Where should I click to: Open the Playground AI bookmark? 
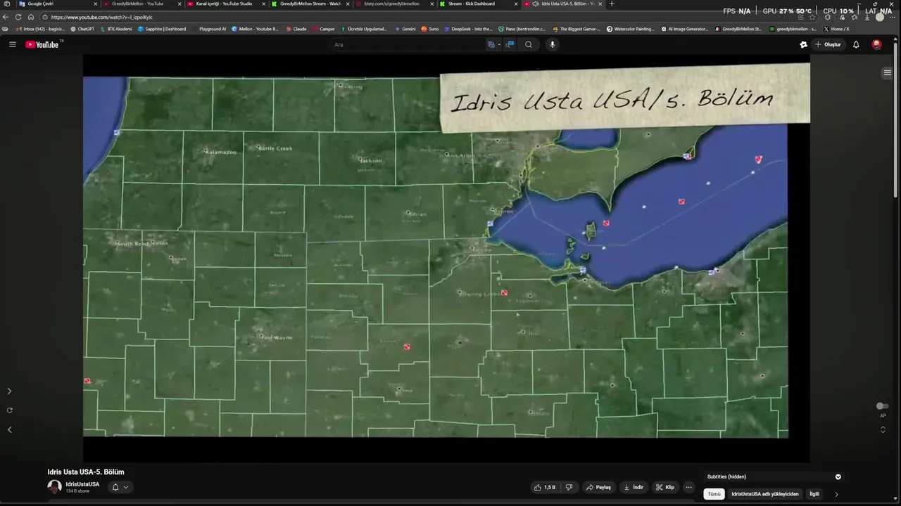(209, 29)
